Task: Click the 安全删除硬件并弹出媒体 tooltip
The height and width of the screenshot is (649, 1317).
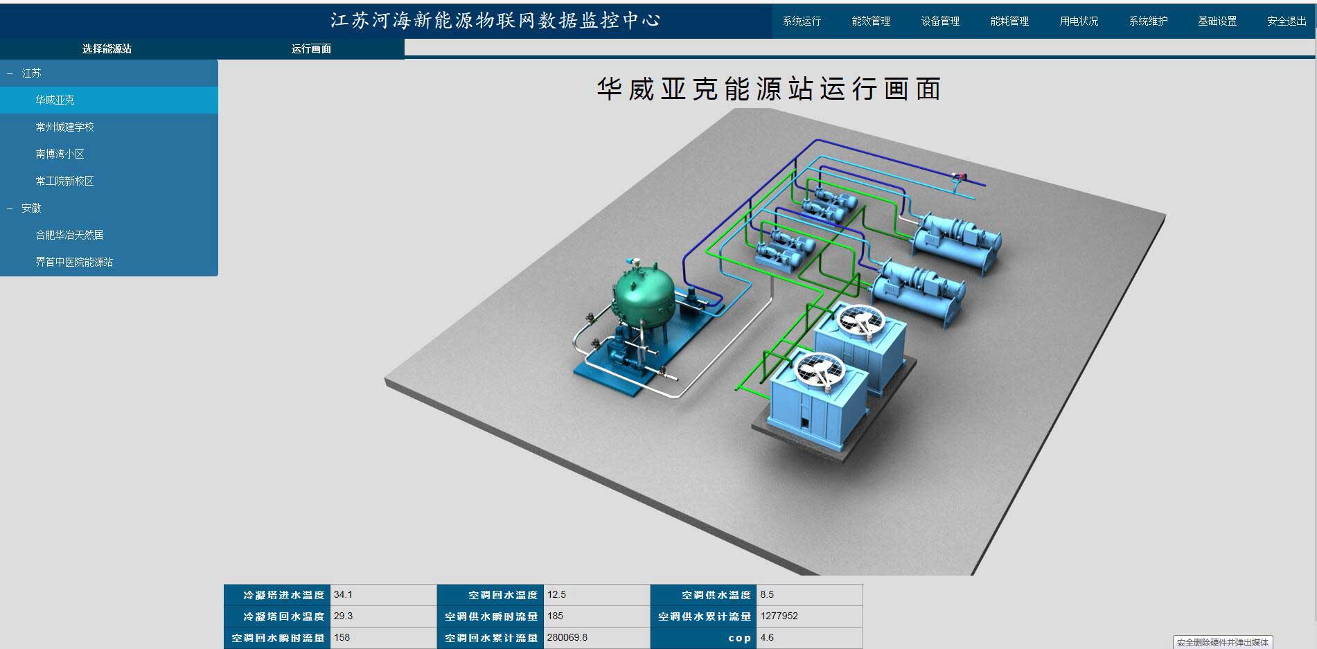Action: pos(1223,642)
